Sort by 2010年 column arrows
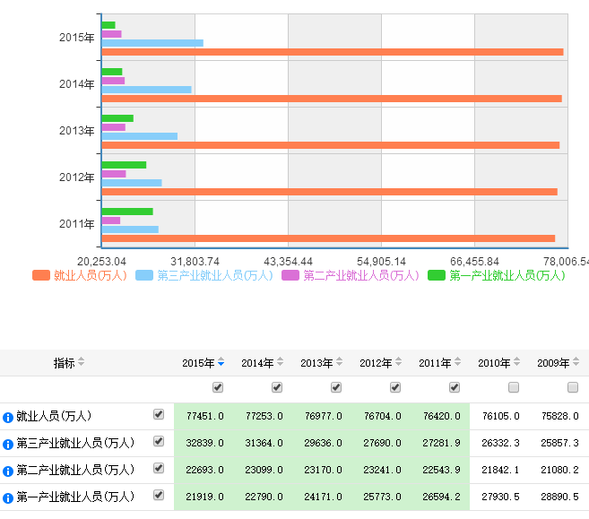The width and height of the screenshot is (589, 519). tap(517, 362)
